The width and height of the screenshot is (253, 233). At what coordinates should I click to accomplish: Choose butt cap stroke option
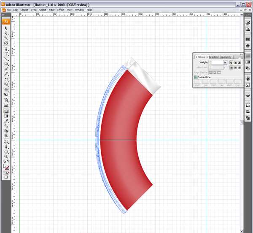[x=231, y=62]
